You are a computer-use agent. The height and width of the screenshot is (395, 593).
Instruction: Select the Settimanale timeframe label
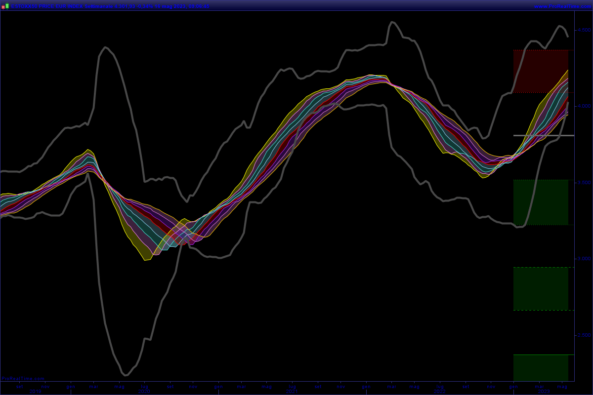(x=99, y=6)
